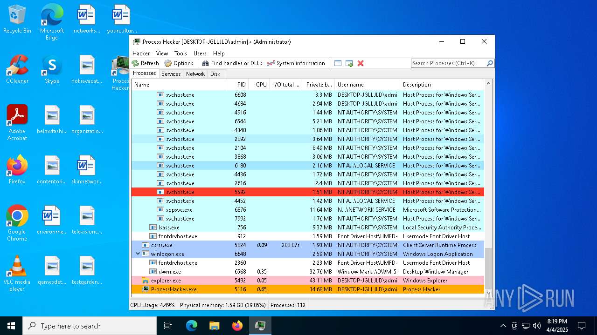597x335 pixels.
Task: Open CCleaner desktop shortcut
Action: (x=17, y=69)
